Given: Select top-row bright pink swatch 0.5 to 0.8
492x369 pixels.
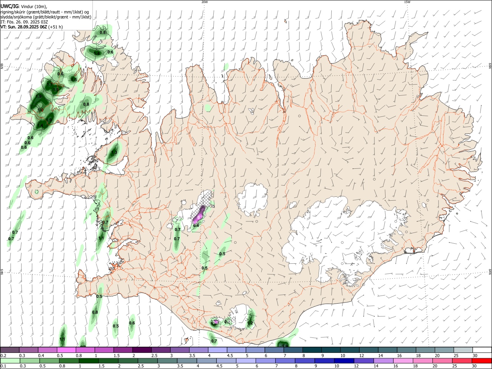Looking at the screenshot, I should click(66, 350).
